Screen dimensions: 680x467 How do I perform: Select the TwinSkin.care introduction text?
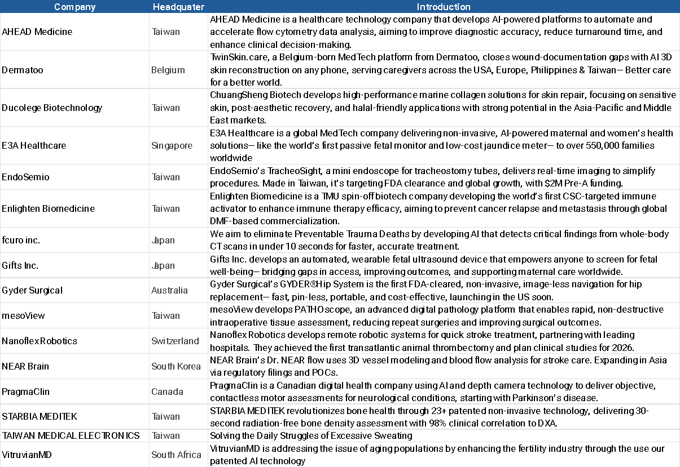pyautogui.click(x=444, y=70)
